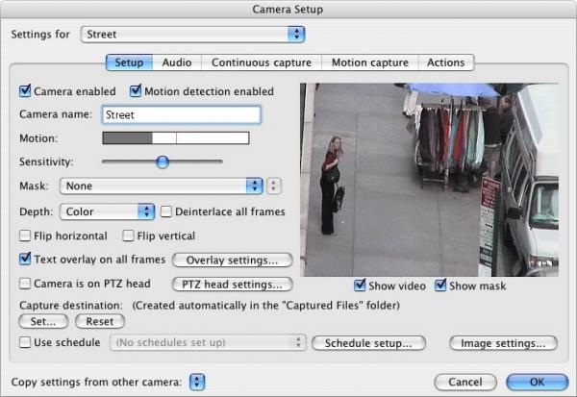Click the Camera Setup window title
Viewport: 577px width, 397px height.
click(288, 10)
